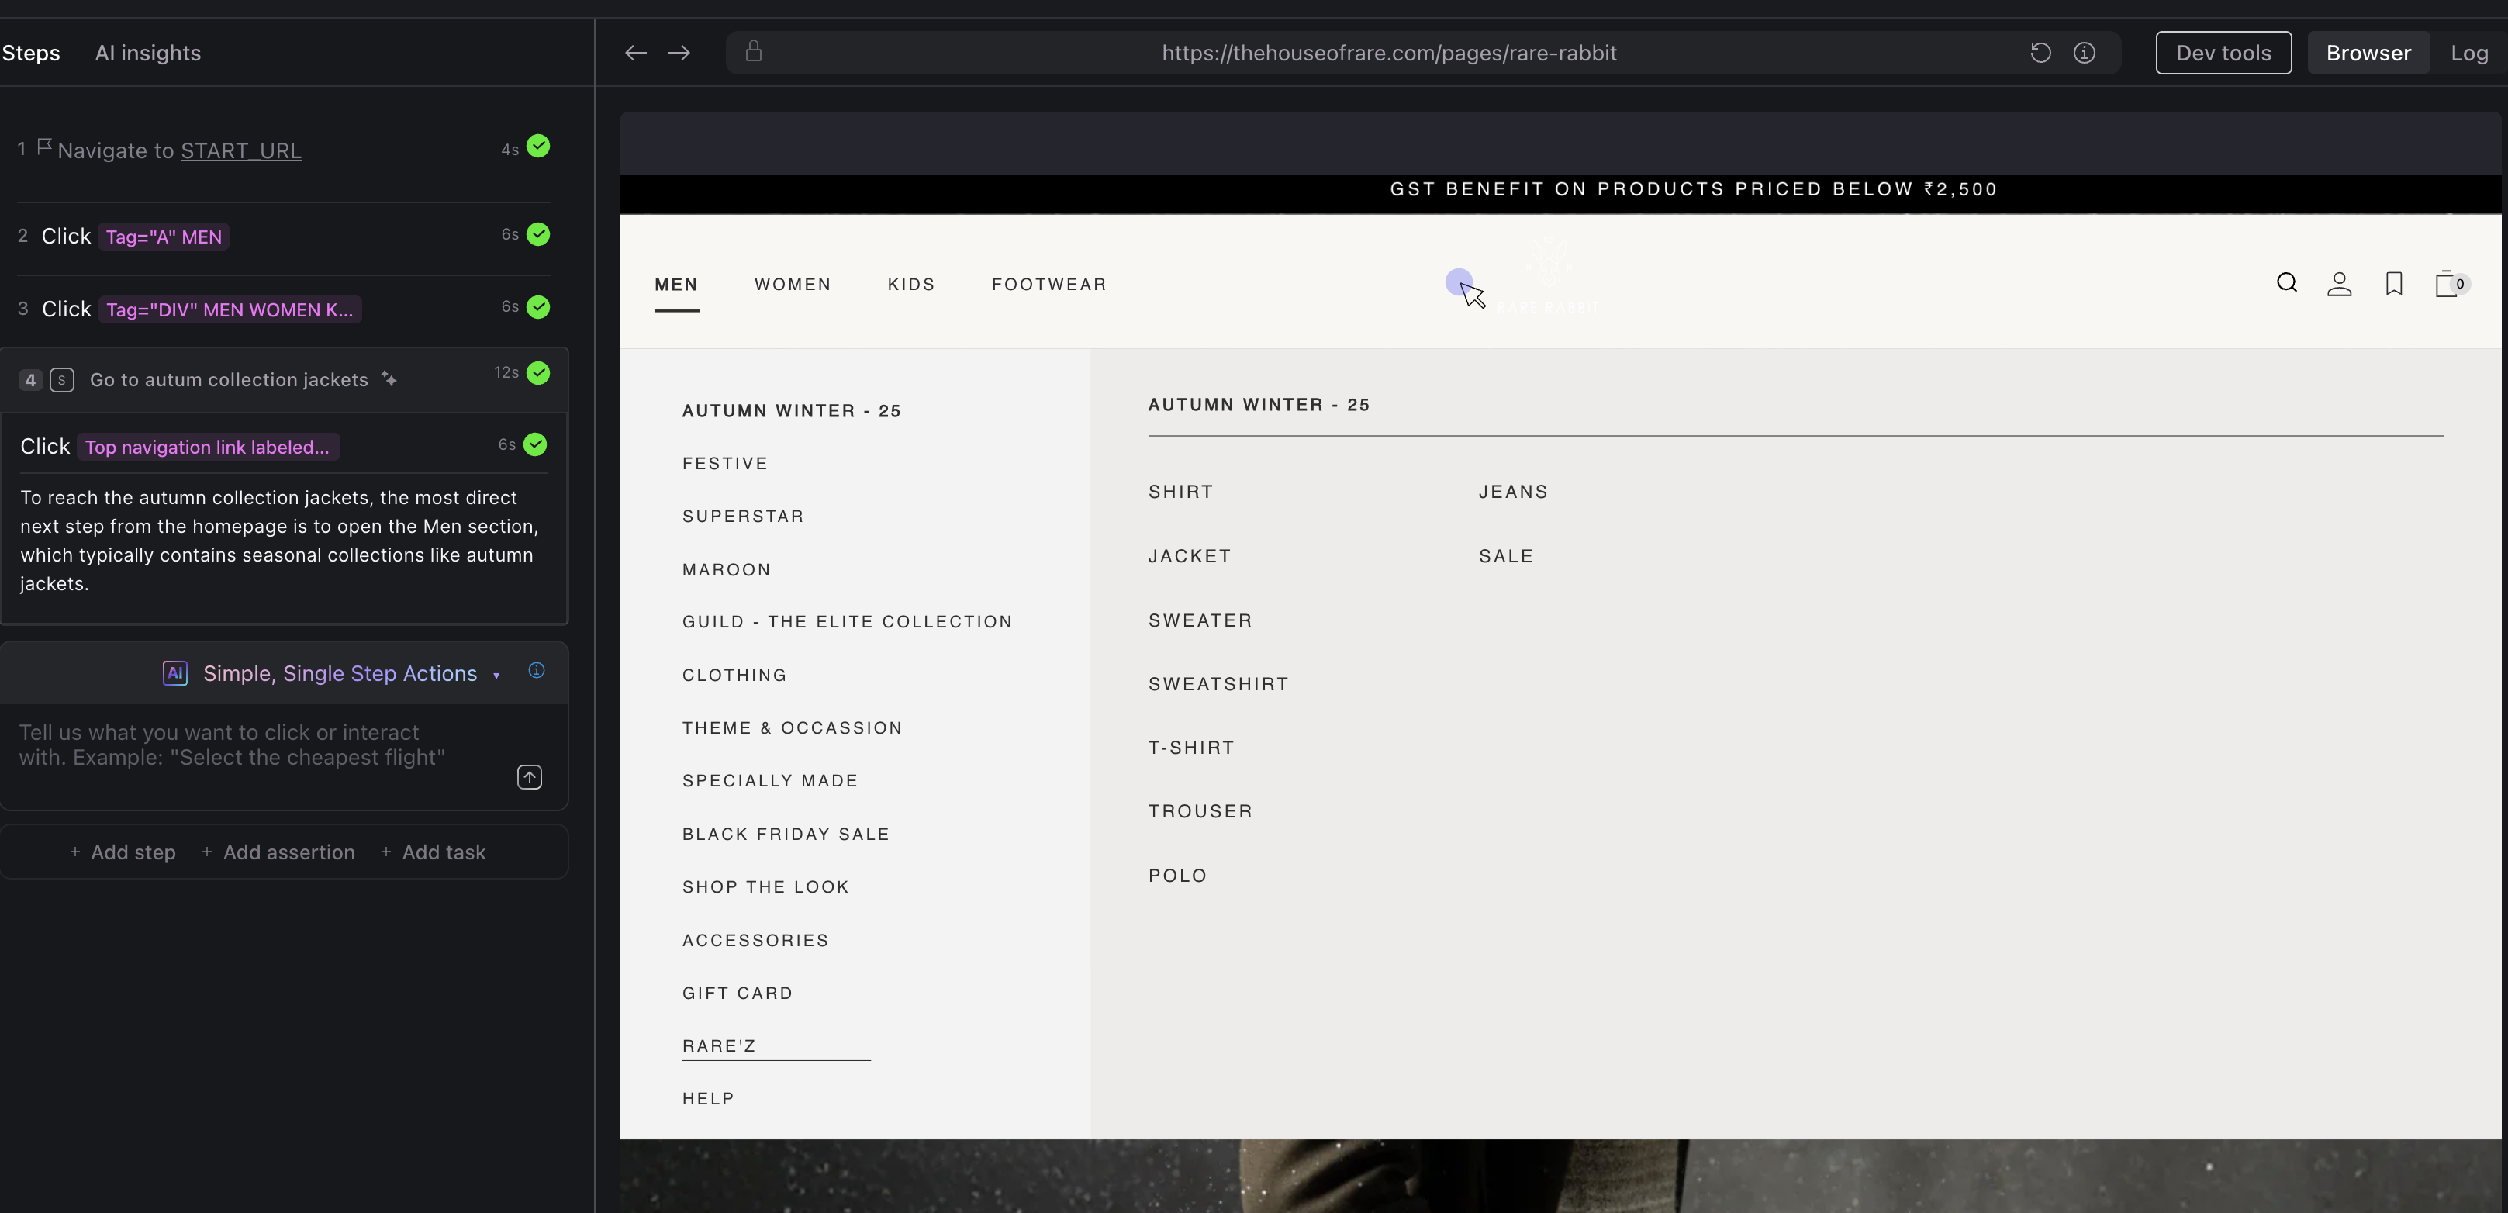Open the WOMEN menu in the store nav
The width and height of the screenshot is (2508, 1213).
pos(793,283)
